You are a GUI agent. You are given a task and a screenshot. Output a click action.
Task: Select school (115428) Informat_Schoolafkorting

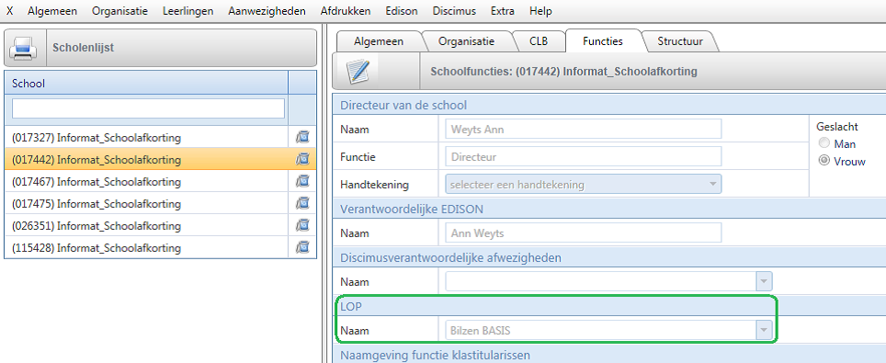(146, 247)
